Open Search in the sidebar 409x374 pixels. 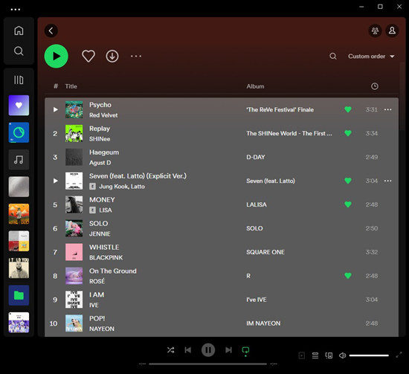(x=19, y=51)
